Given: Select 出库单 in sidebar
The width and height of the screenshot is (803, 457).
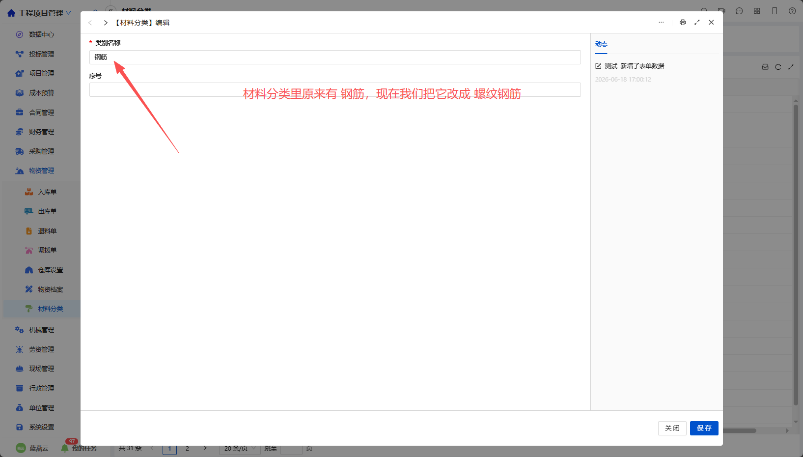Looking at the screenshot, I should 47,211.
